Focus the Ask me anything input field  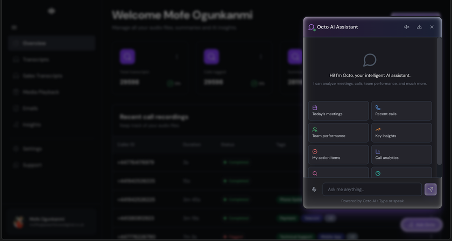(372, 189)
